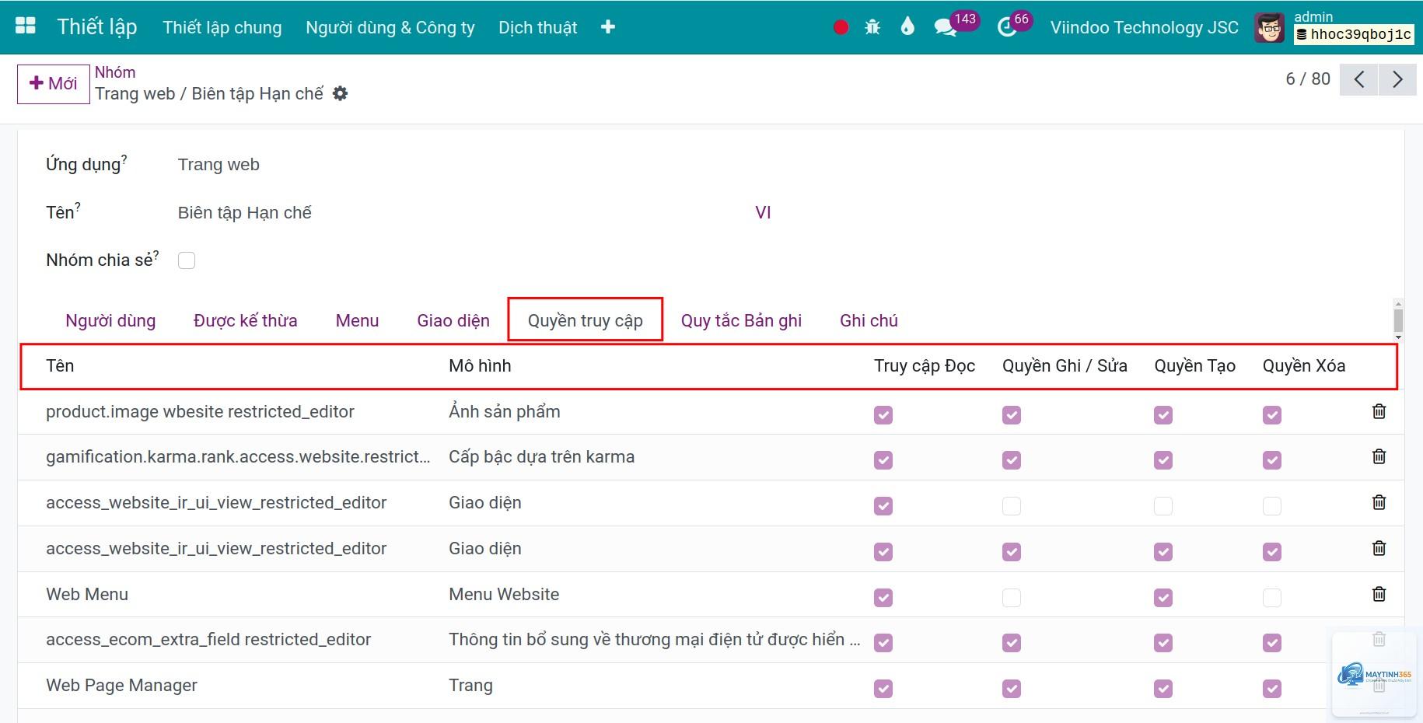Sort by the Tên column header
The width and height of the screenshot is (1423, 723).
(x=60, y=365)
